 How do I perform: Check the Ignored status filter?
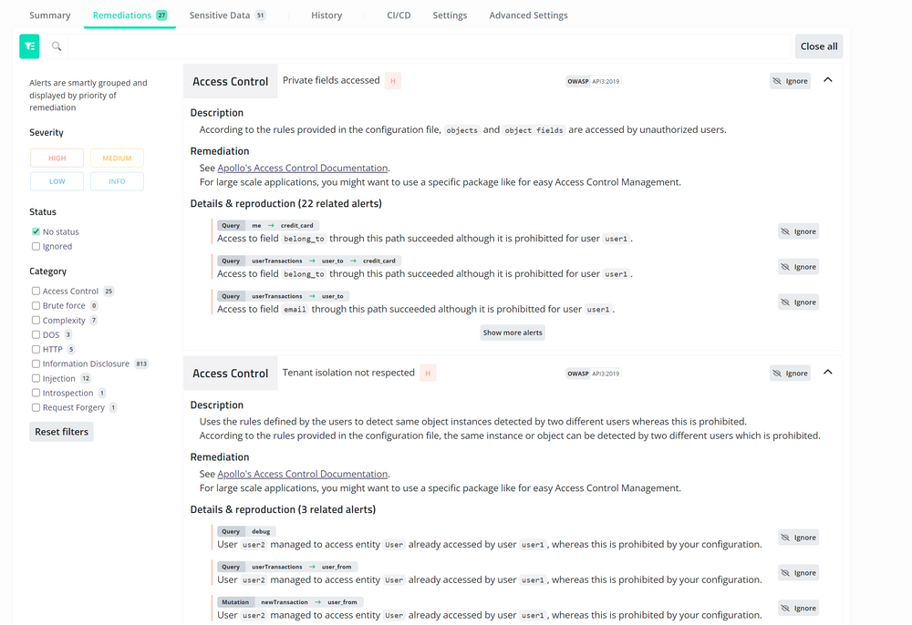[34, 246]
